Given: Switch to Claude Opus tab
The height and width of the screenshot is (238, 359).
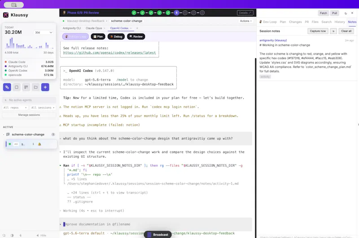Looking at the screenshot, I should tap(94, 28).
